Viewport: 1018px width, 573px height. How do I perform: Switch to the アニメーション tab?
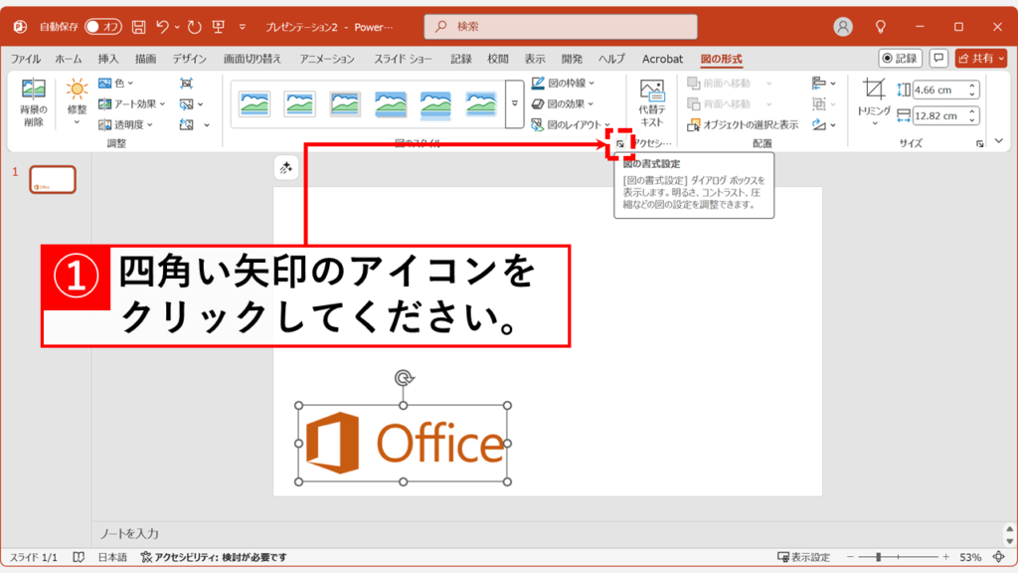(327, 59)
